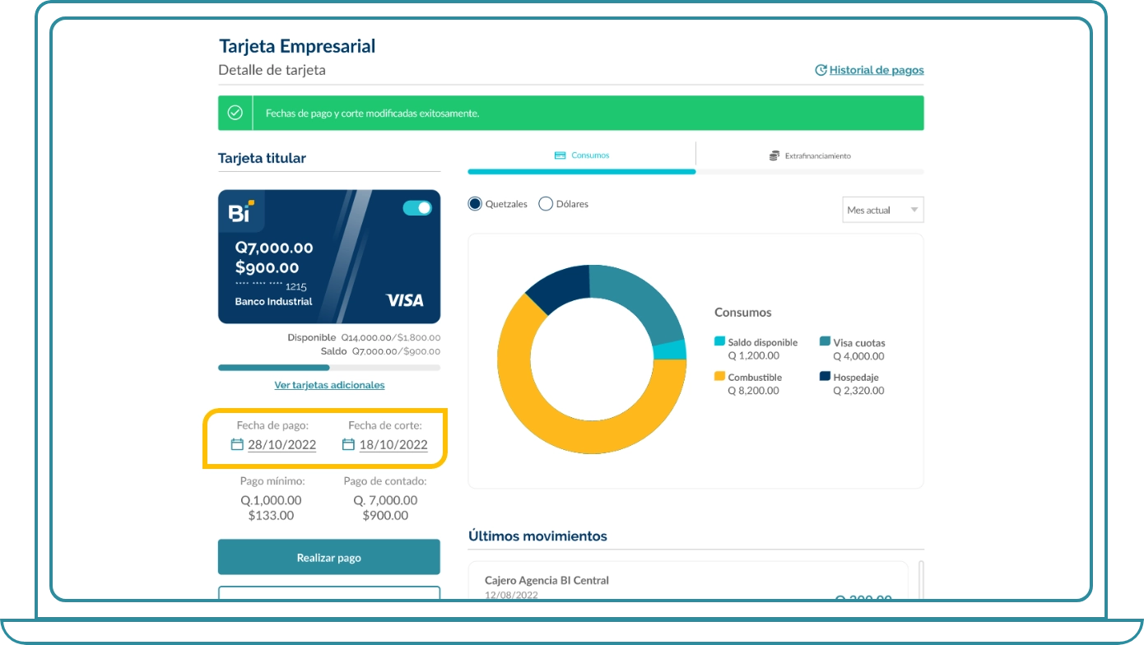Image resolution: width=1144 pixels, height=645 pixels.
Task: Click the Realizar pago button
Action: point(329,557)
